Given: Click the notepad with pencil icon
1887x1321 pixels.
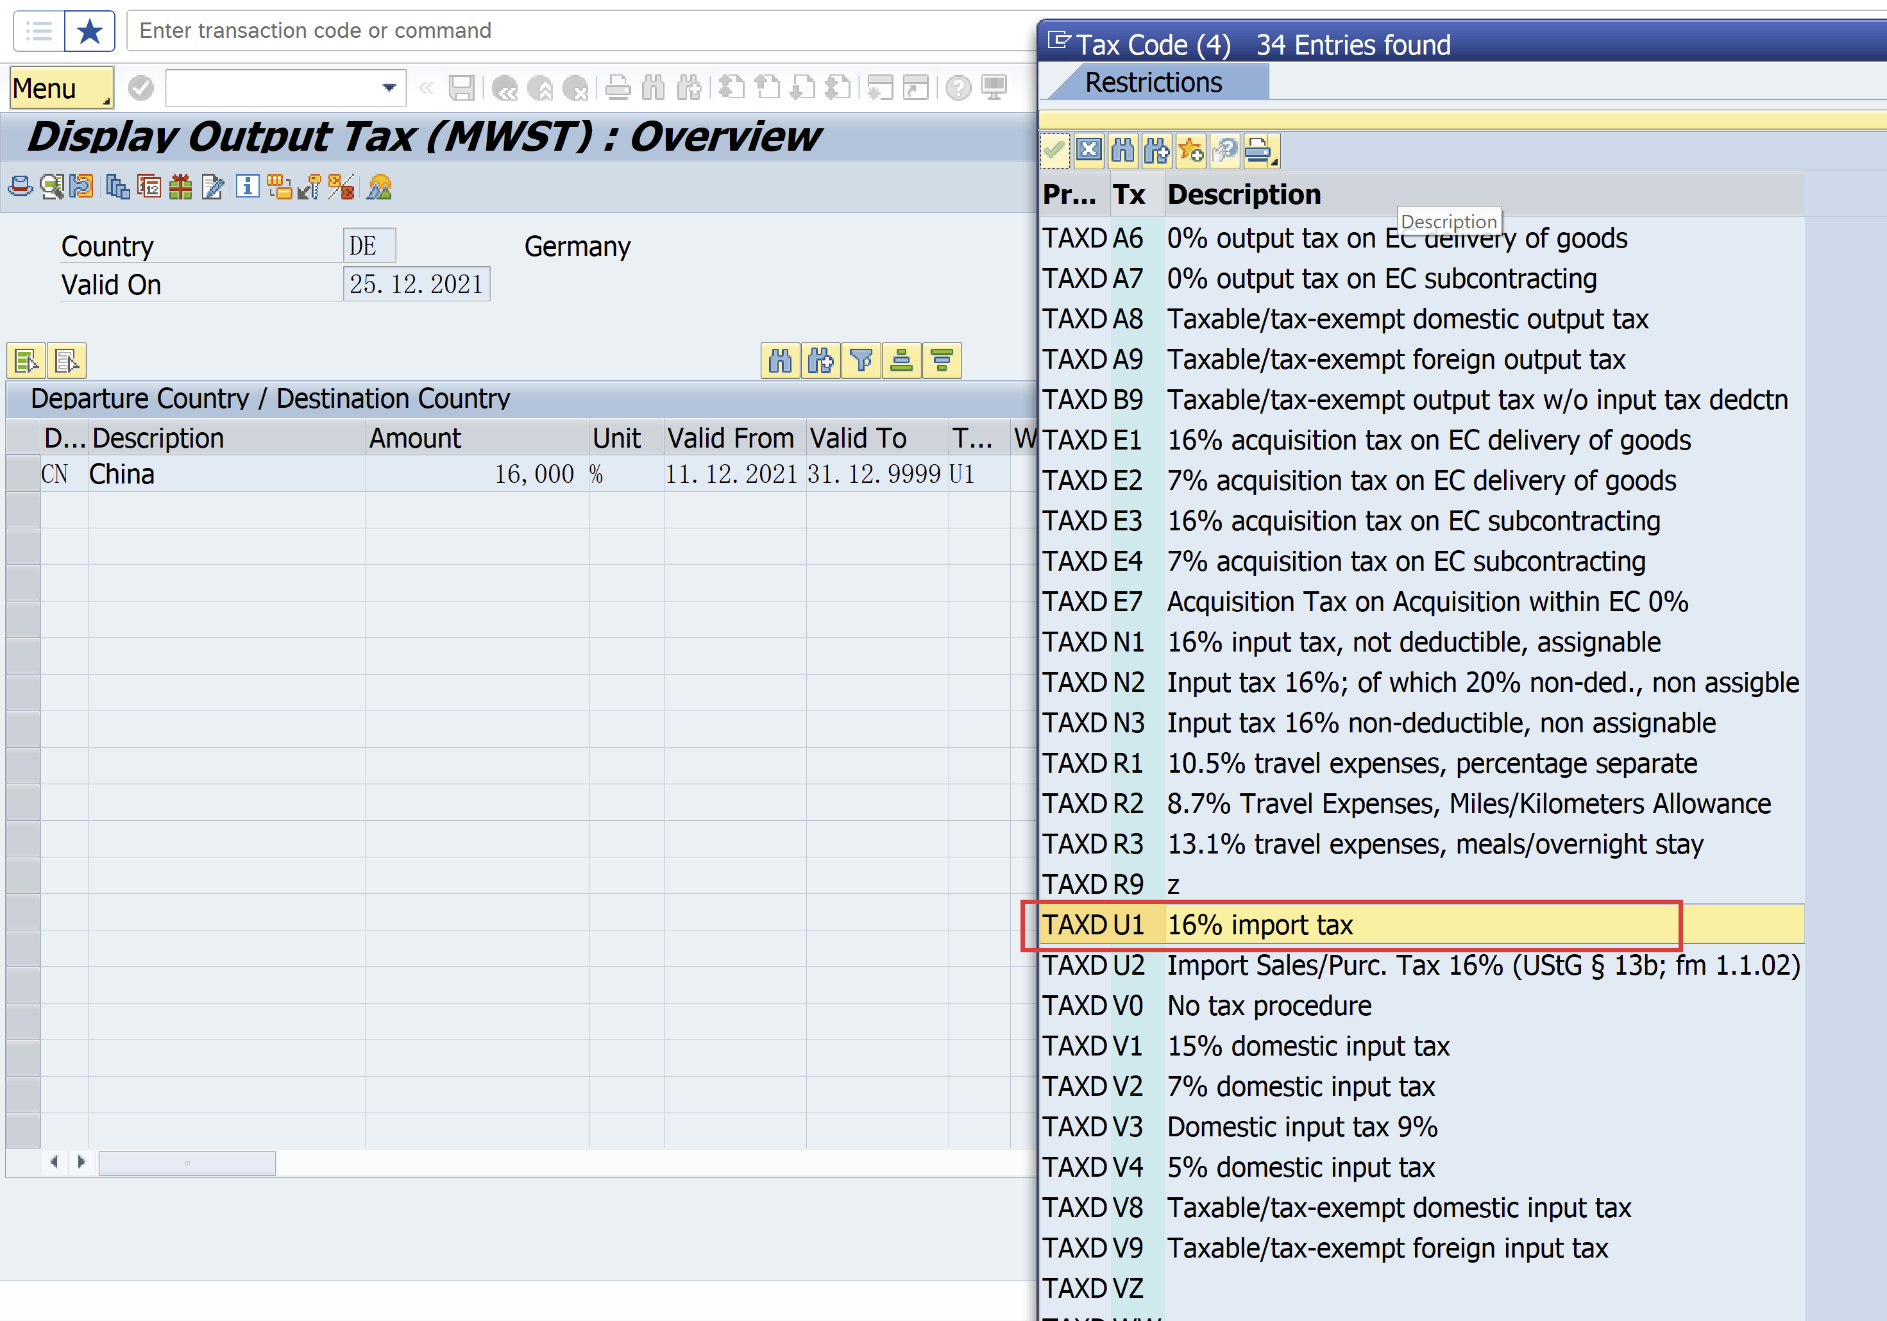Looking at the screenshot, I should 213,187.
